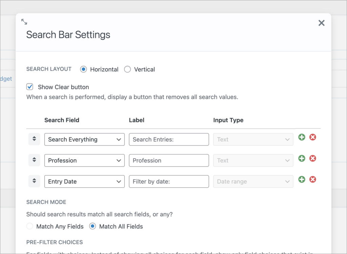This screenshot has height=254, width=347.
Task: Click the expand dialog arrows icon
Action: click(x=24, y=22)
